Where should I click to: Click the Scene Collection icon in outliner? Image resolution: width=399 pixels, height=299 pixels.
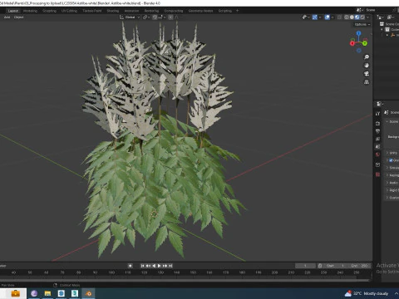pyautogui.click(x=382, y=24)
